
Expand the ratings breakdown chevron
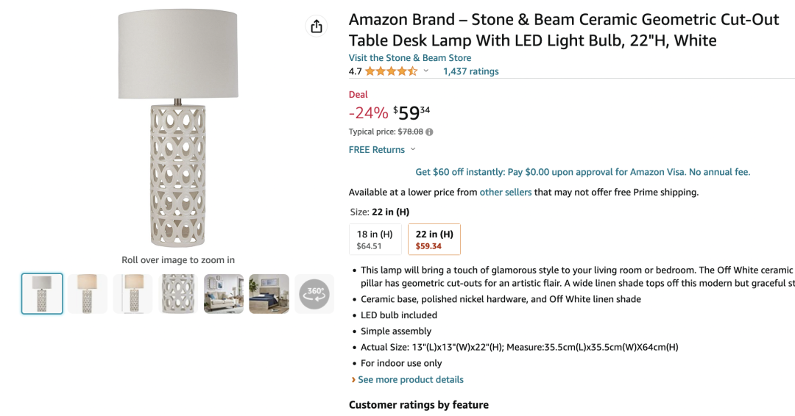(x=425, y=71)
